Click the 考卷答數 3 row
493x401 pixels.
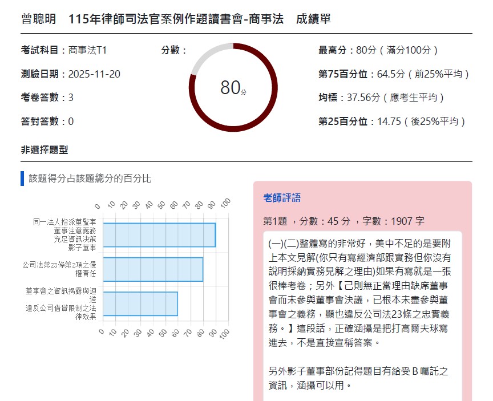(x=47, y=98)
